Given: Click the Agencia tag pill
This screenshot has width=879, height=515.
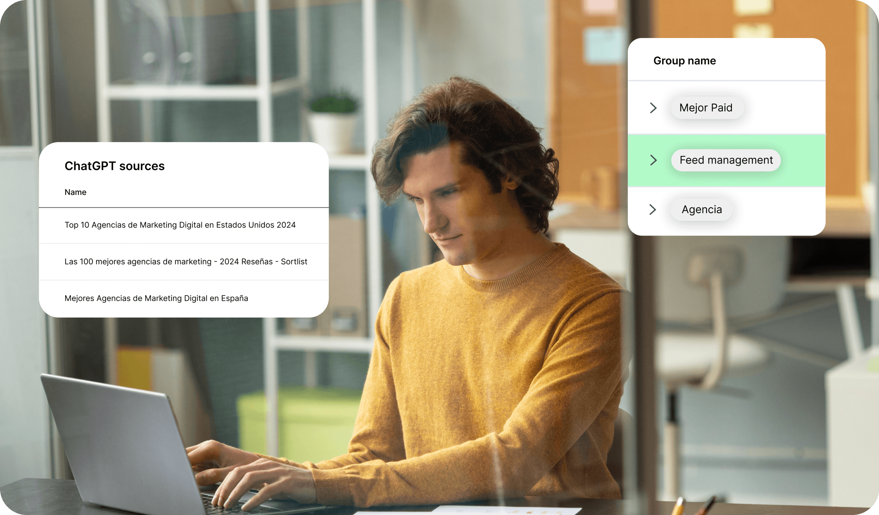Looking at the screenshot, I should point(701,209).
